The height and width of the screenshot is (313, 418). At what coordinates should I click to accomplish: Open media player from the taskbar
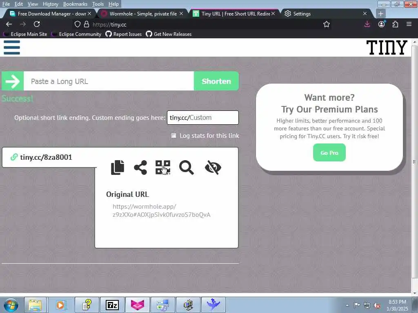click(x=61, y=305)
